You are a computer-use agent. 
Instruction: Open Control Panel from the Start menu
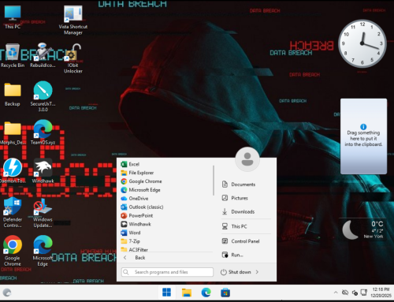pos(245,241)
